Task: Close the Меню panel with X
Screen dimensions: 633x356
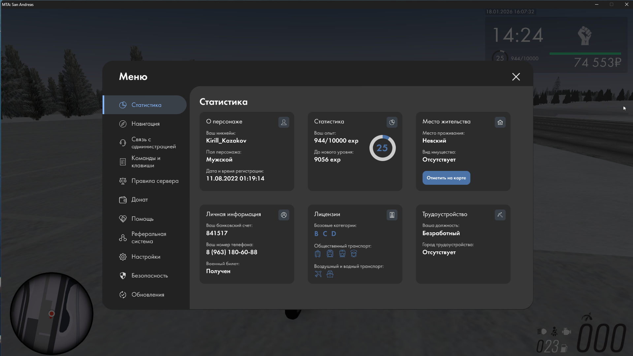Action: click(x=516, y=77)
